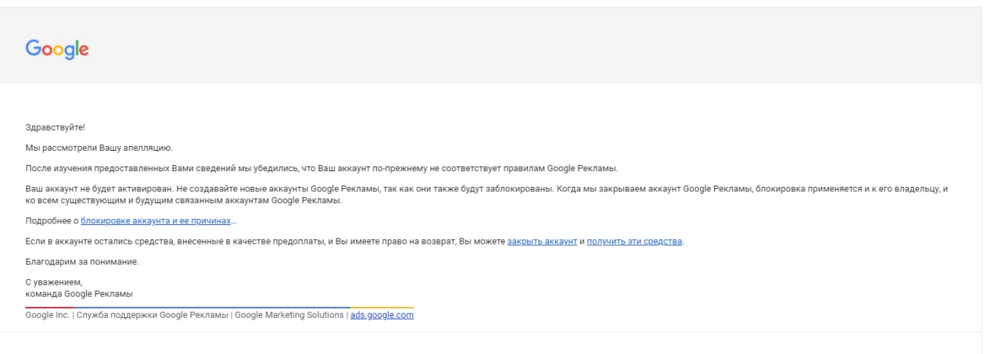Click 'Служба поддержки Google Рекламы' footer text
1001x354 pixels.
[152, 315]
